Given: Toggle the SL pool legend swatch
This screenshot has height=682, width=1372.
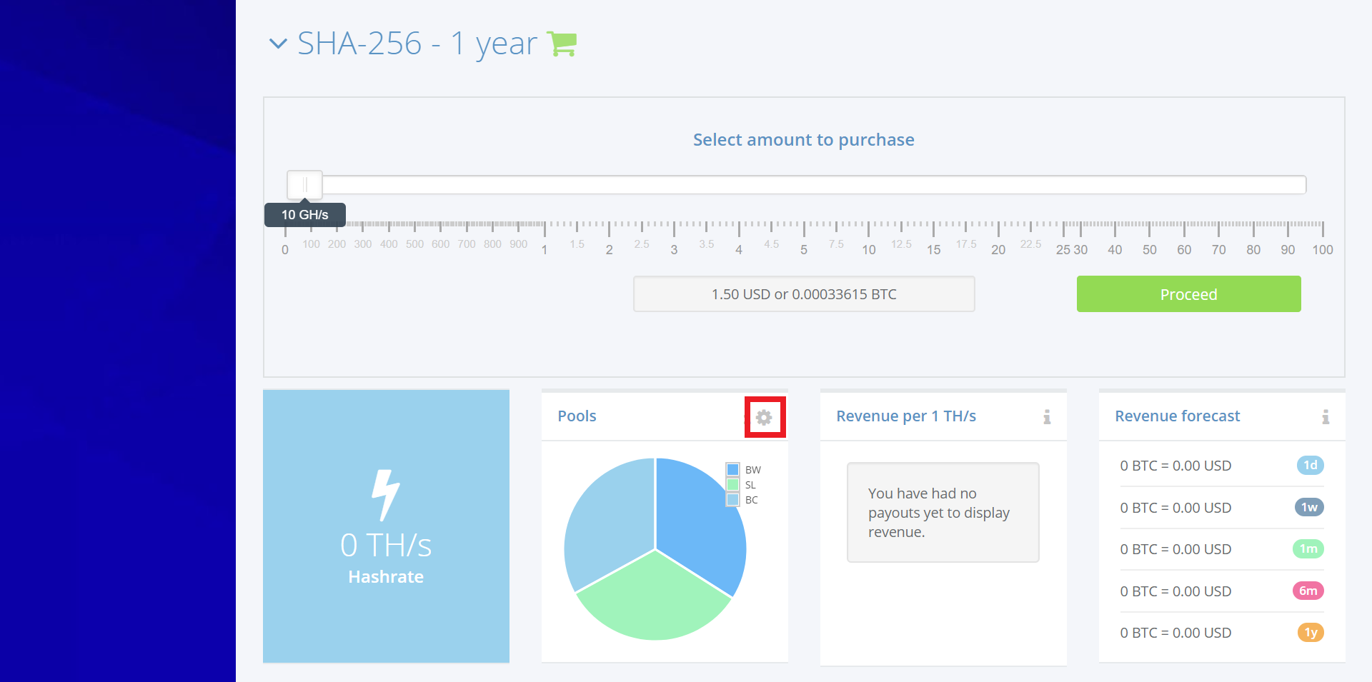Looking at the screenshot, I should (x=732, y=485).
